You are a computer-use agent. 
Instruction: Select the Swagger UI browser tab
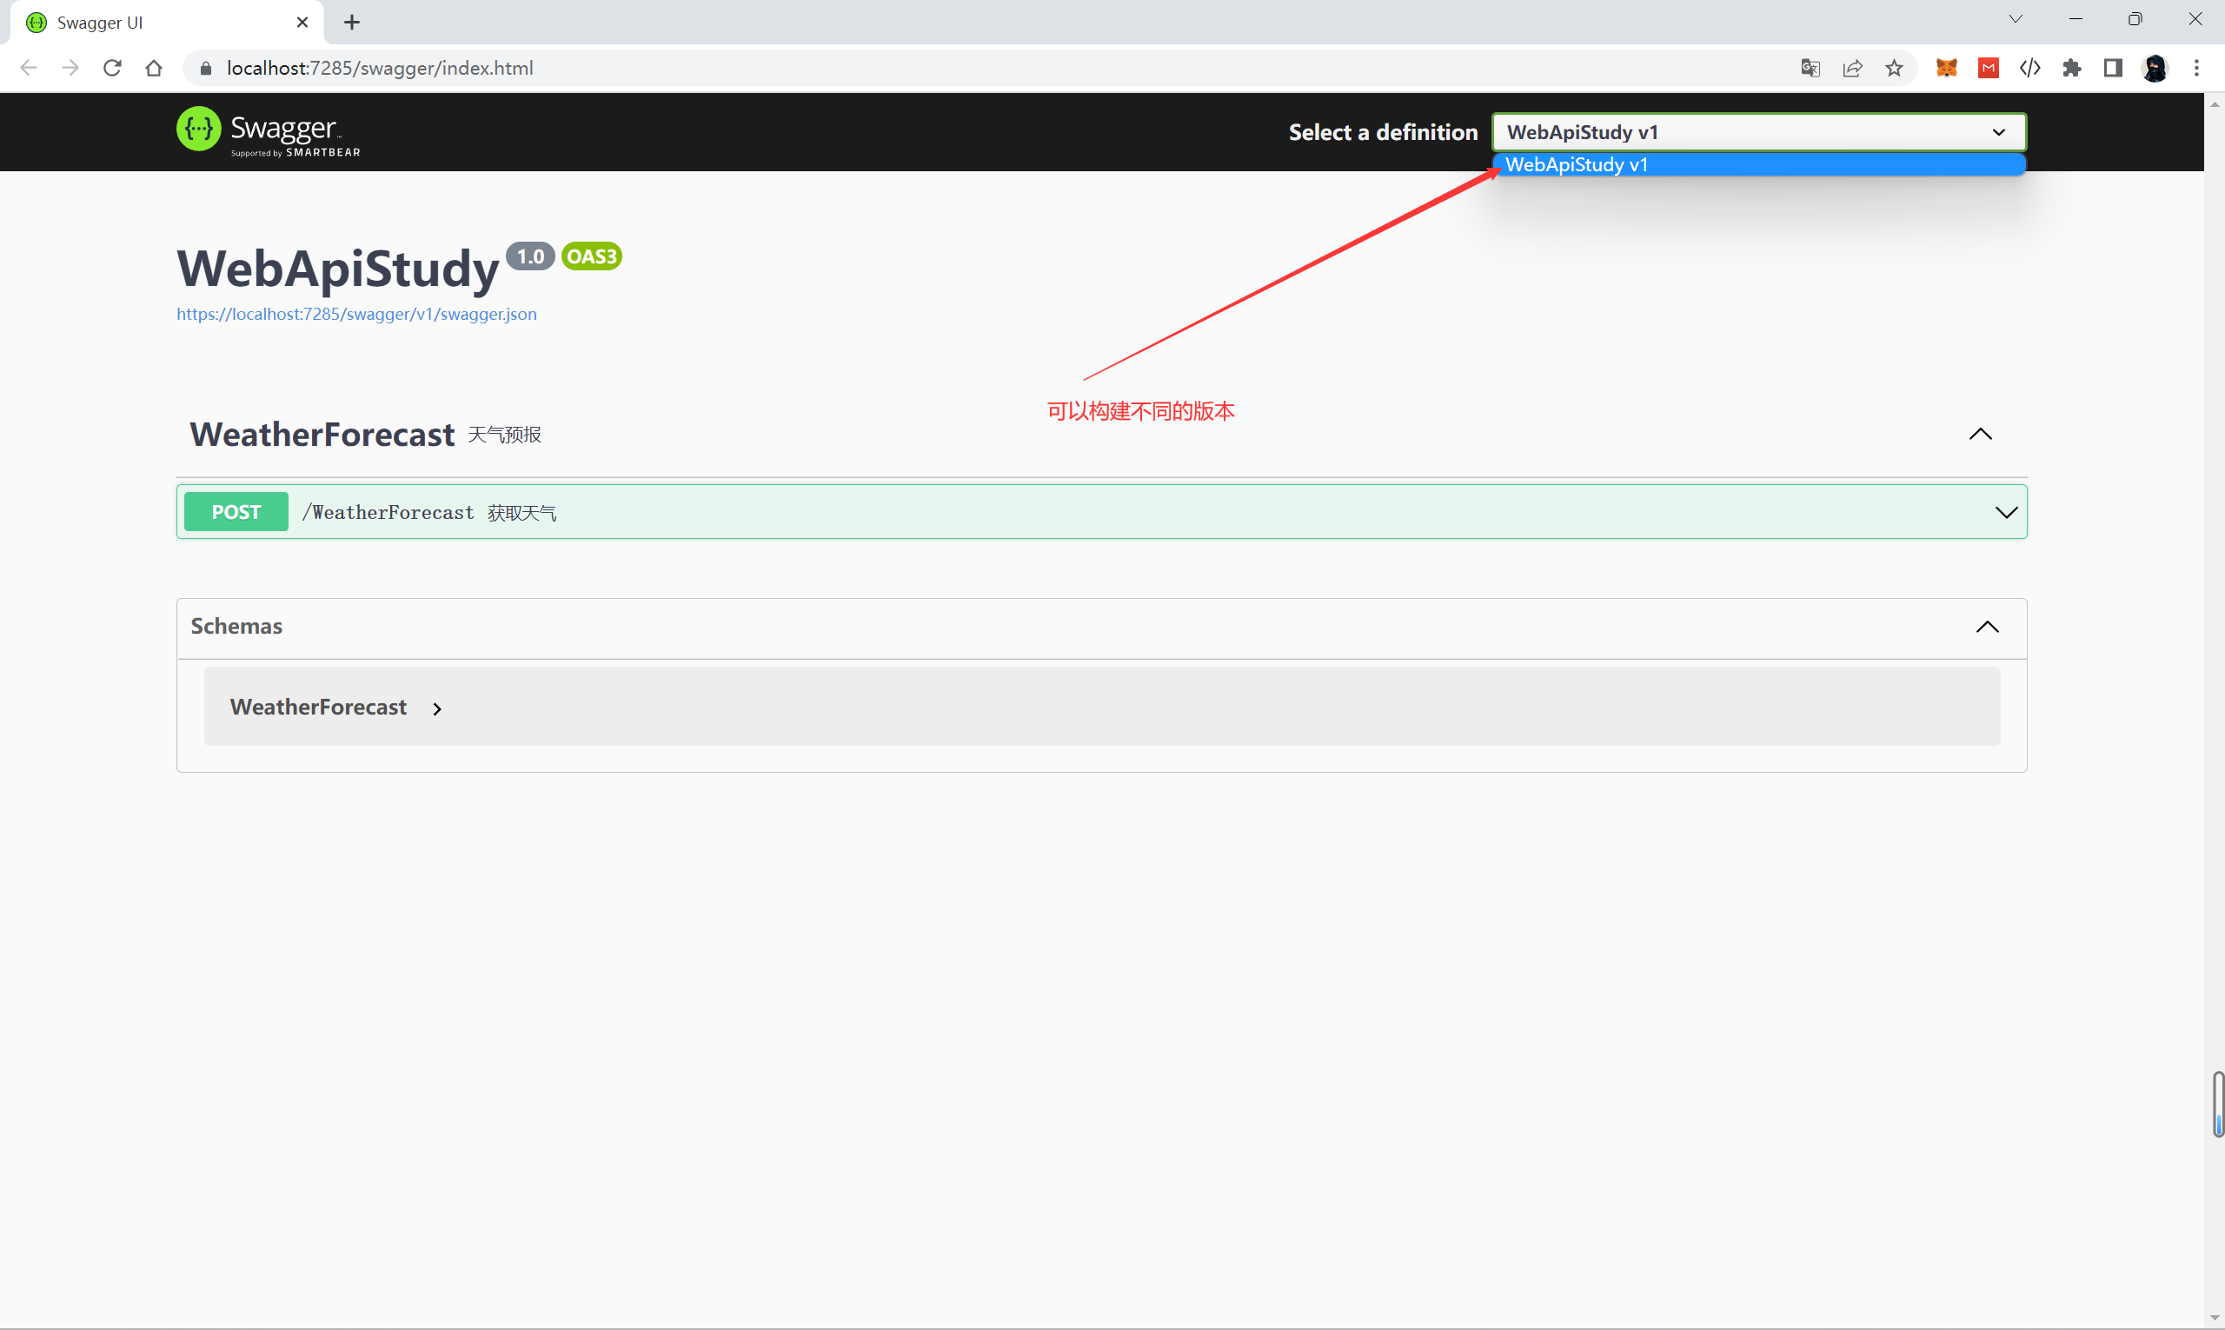click(162, 23)
